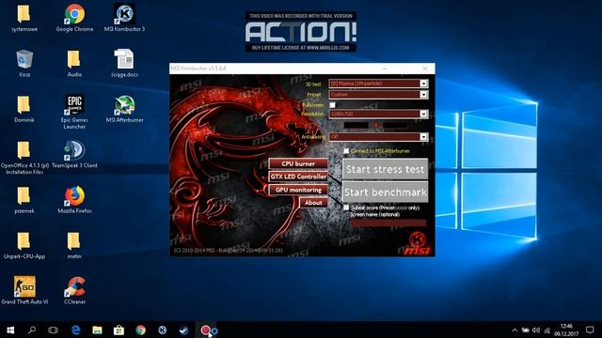
Task: Launch MSI Afterburner desktop shortcut
Action: (124, 109)
